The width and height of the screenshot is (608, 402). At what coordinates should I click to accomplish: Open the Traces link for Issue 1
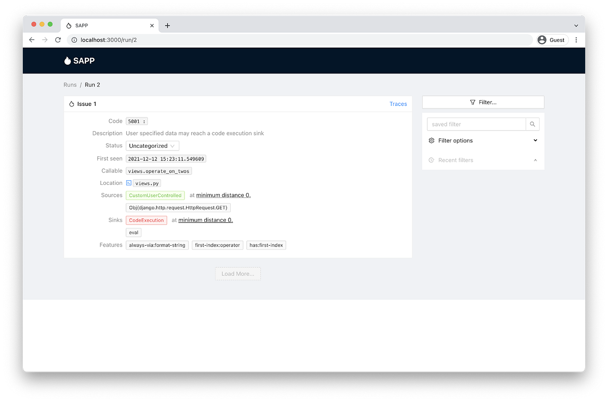point(398,103)
